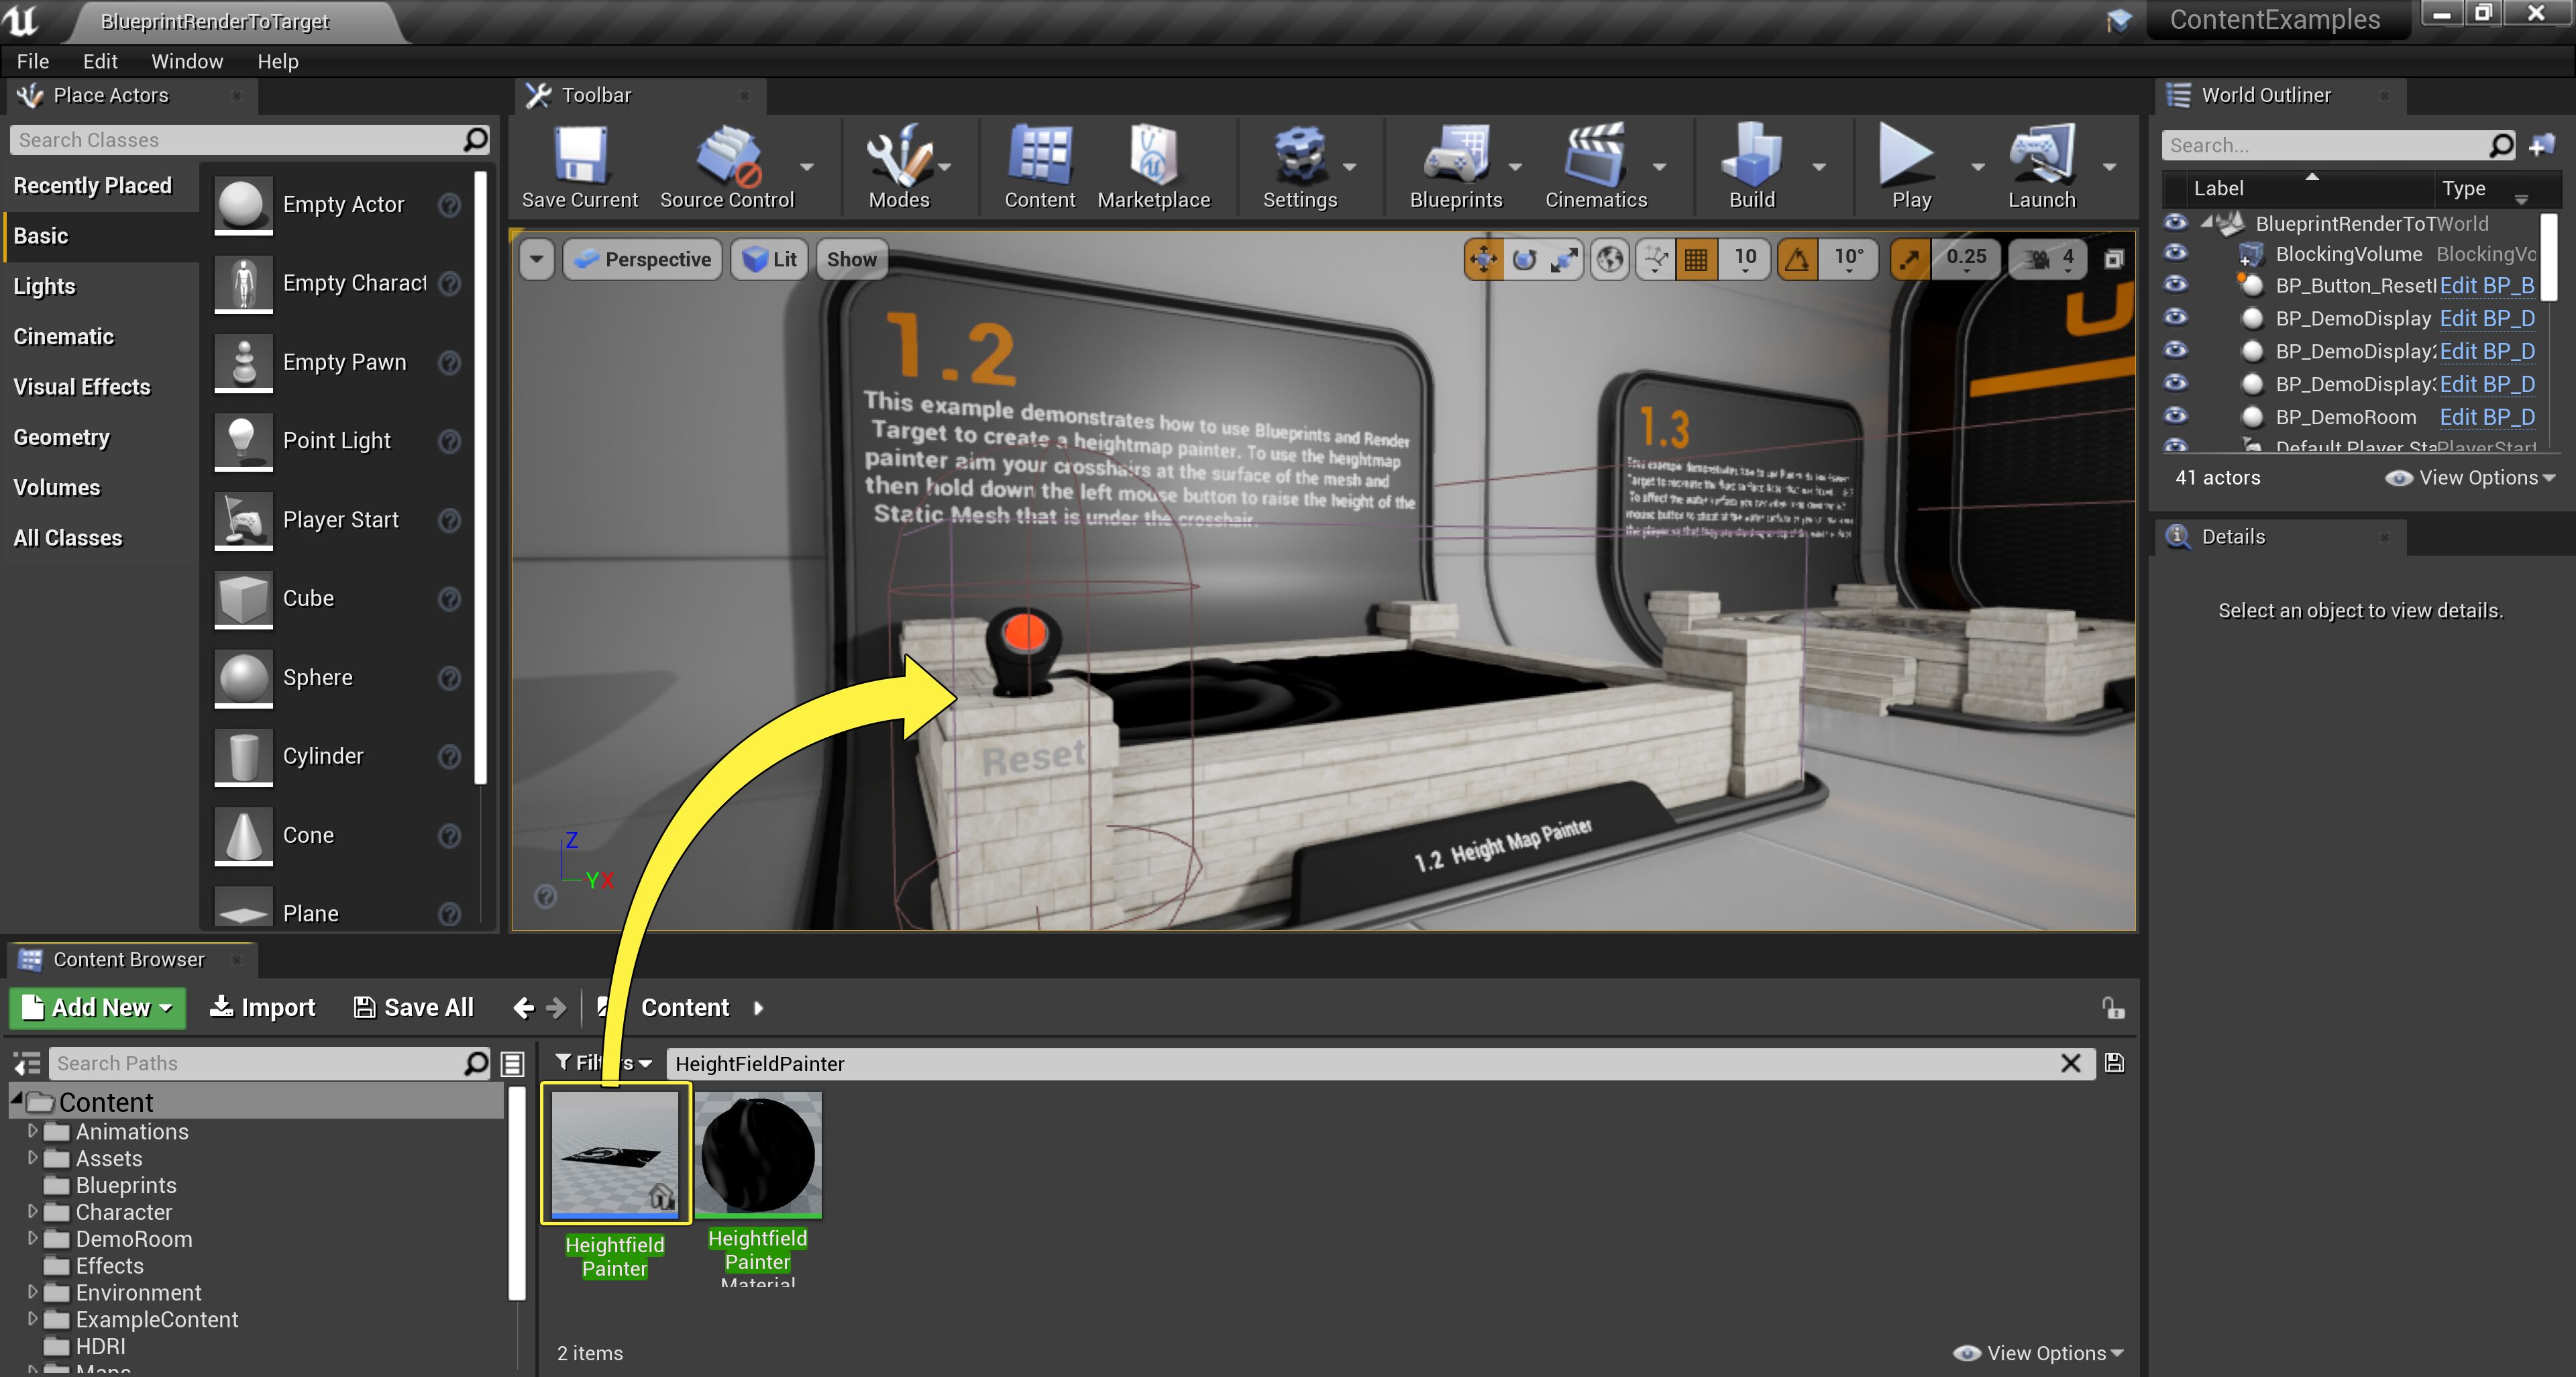2576x1377 pixels.
Task: Select the rotate transform gizmo in the viewport
Action: coord(1524,260)
